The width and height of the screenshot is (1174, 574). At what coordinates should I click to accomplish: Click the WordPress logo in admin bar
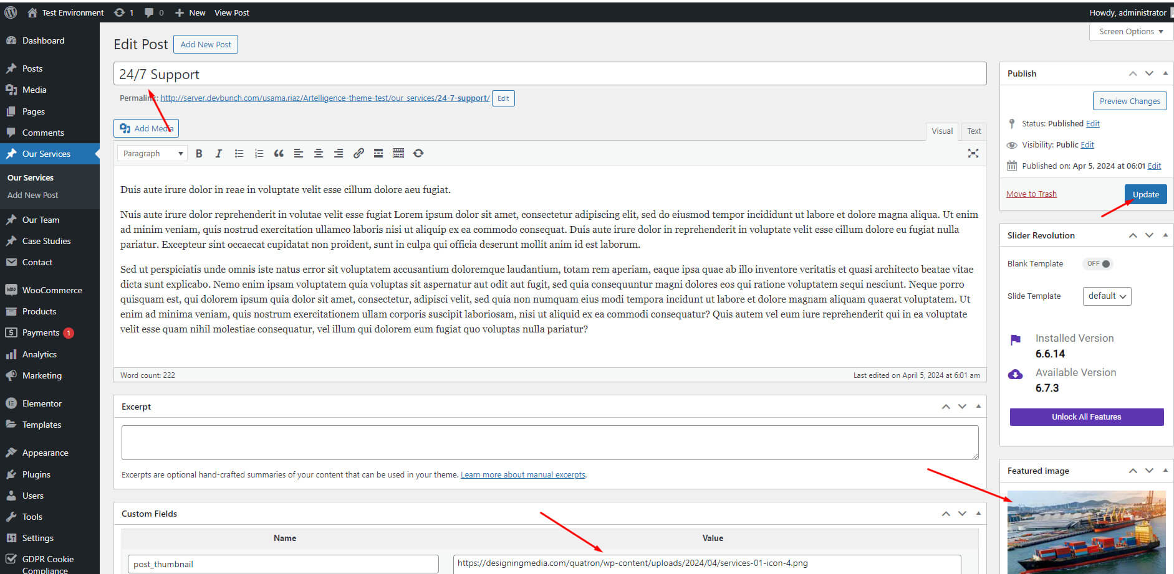click(11, 12)
